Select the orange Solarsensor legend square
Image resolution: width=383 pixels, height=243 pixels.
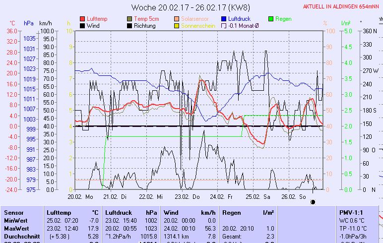coord(177,19)
